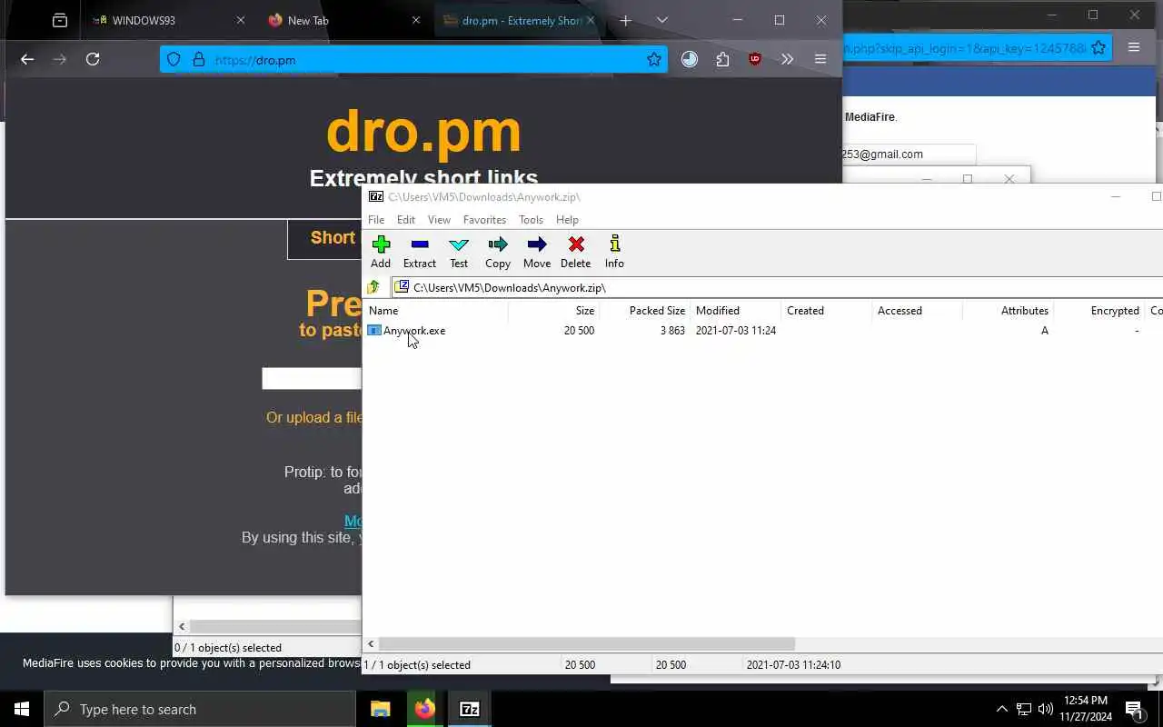This screenshot has height=727, width=1163.
Task: Click the 7-Zip horizontal scrollbar thumb
Action: pos(587,643)
